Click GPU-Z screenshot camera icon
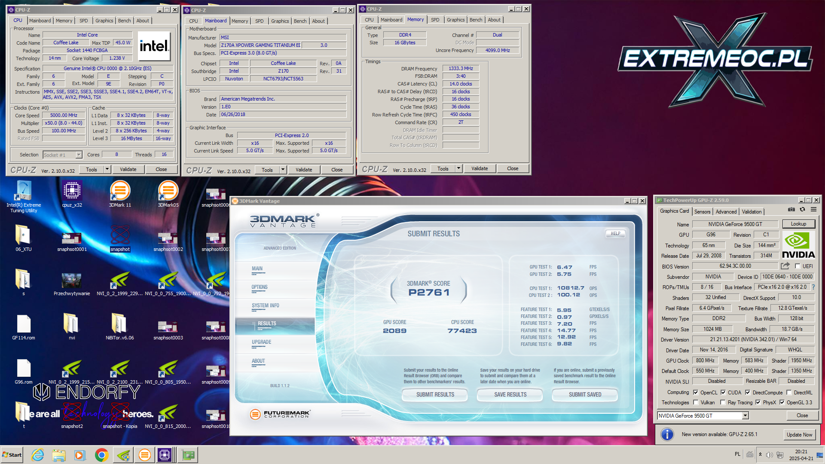The height and width of the screenshot is (464, 825). (x=791, y=210)
